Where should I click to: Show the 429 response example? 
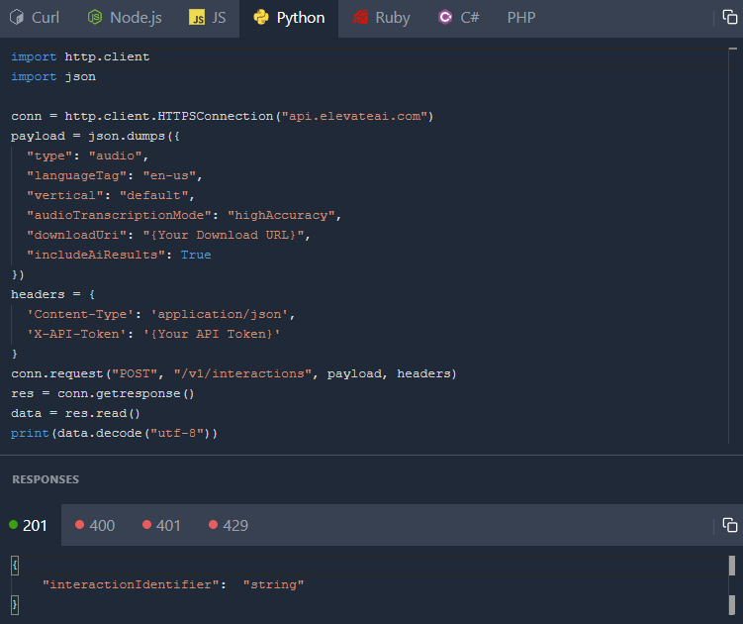(x=229, y=525)
